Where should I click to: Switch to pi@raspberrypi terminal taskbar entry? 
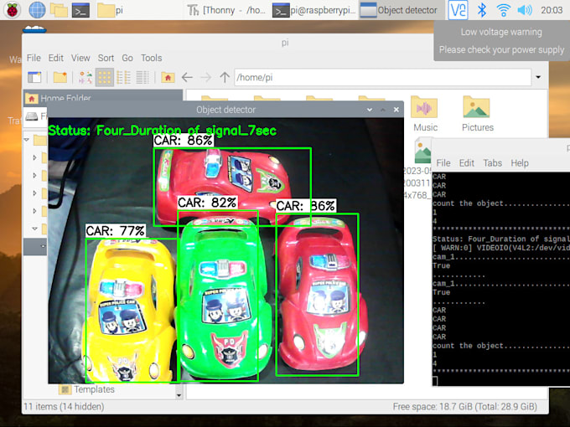pyautogui.click(x=315, y=10)
